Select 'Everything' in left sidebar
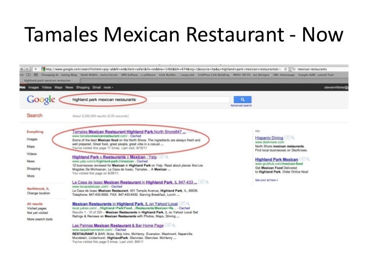Image resolution: width=368 pixels, height=276 pixels. coord(35,131)
